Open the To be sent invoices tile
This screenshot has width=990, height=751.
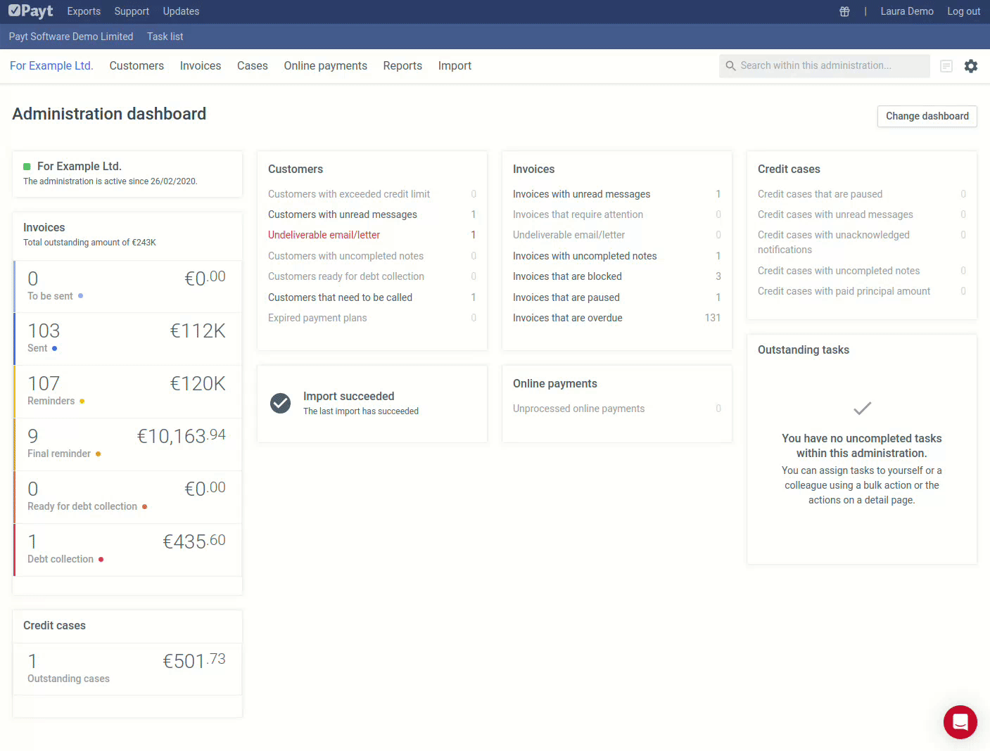point(127,286)
